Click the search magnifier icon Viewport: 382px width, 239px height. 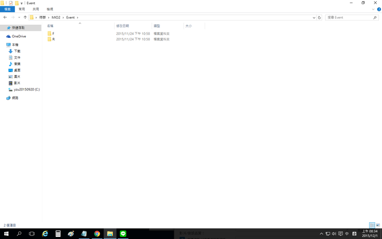click(375, 17)
